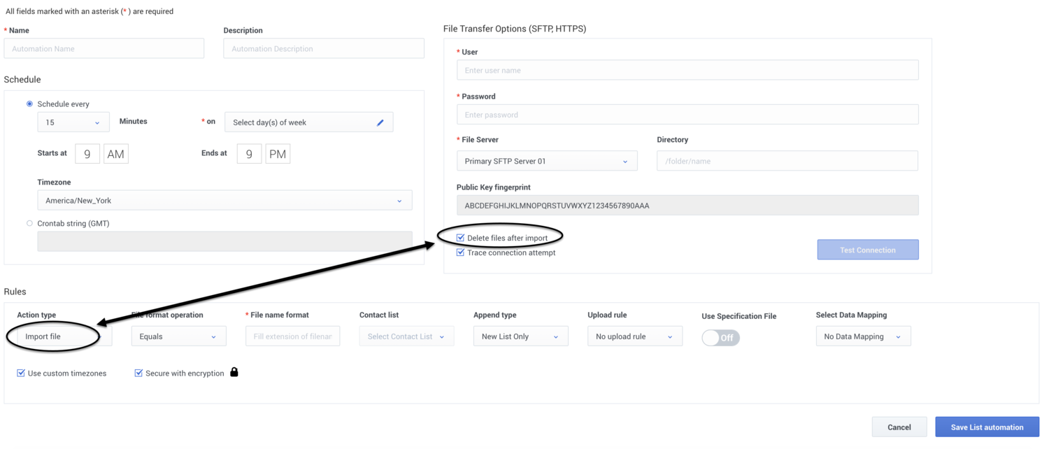
Task: Open the 15 minutes interval dropdown
Action: point(73,122)
